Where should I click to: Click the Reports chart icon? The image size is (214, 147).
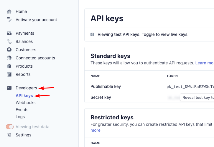pos(9,74)
